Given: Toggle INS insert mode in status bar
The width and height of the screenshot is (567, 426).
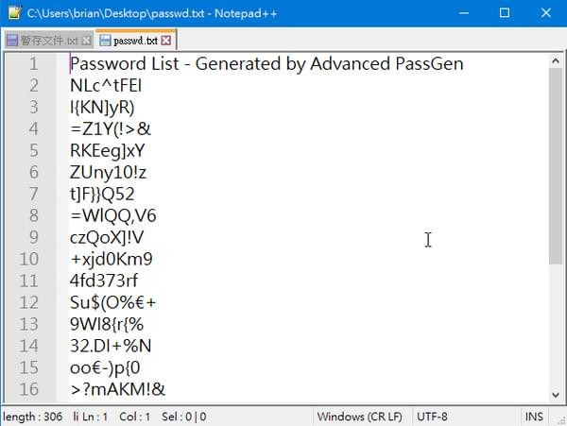Looking at the screenshot, I should click(534, 417).
